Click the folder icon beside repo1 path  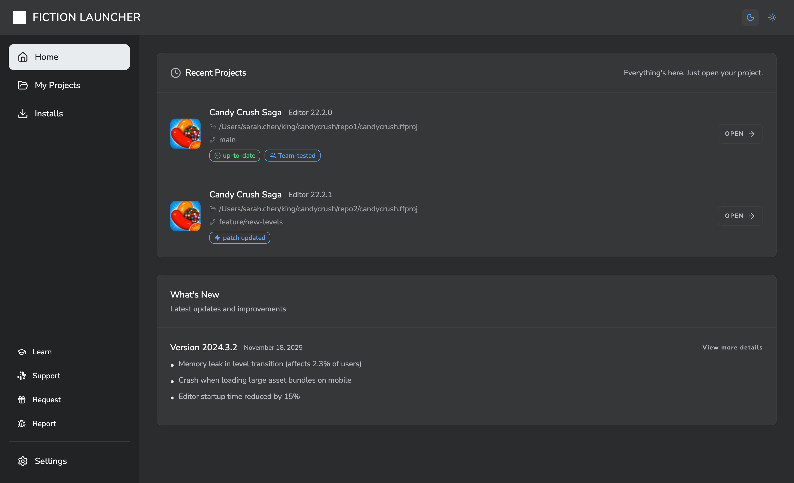coord(212,127)
